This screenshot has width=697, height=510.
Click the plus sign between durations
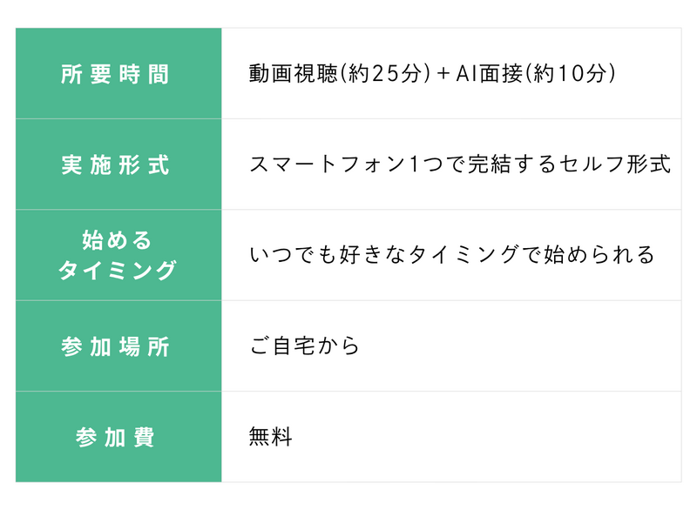coord(443,74)
